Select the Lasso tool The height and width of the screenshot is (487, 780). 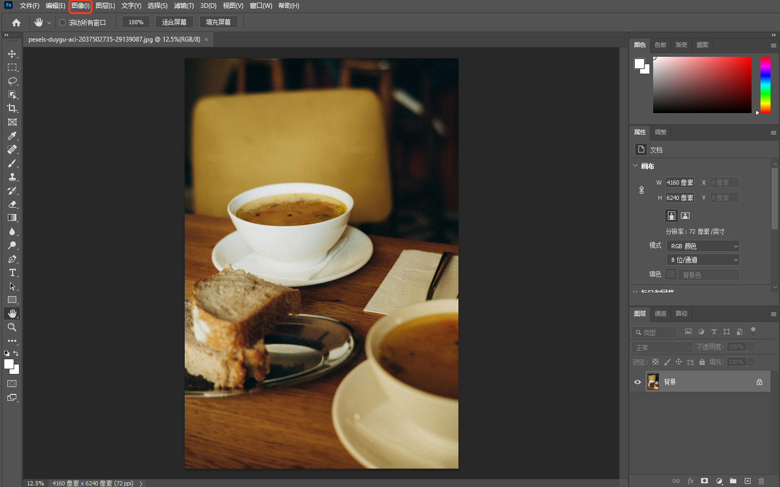point(12,81)
